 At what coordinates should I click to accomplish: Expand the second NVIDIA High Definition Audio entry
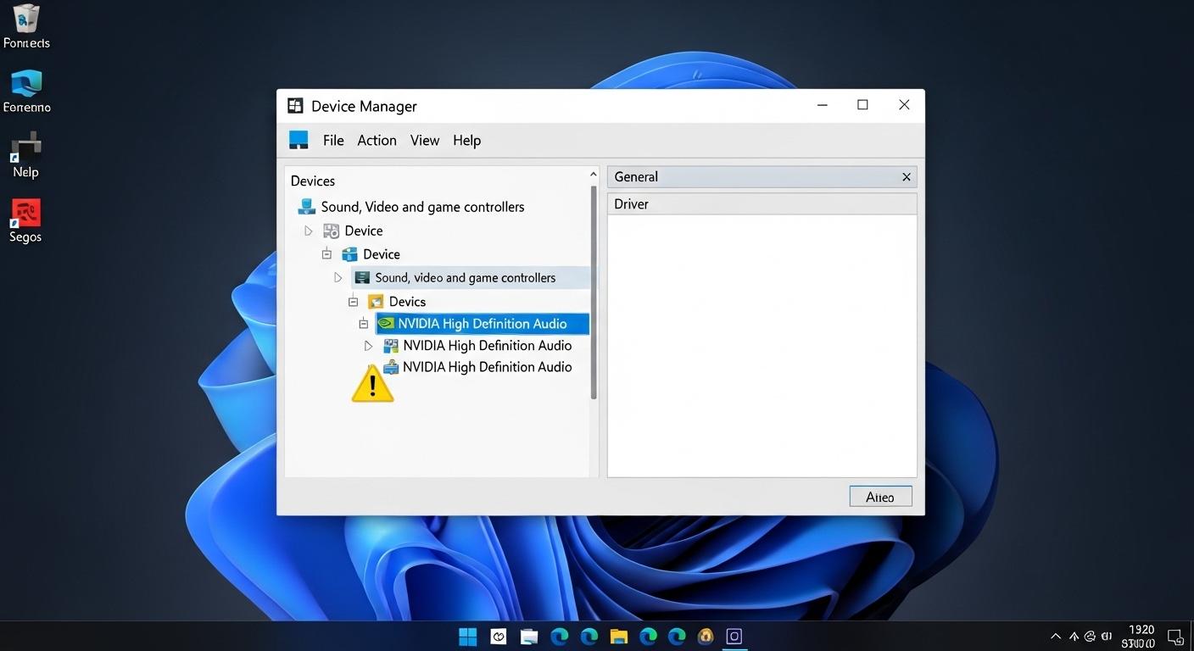click(368, 345)
